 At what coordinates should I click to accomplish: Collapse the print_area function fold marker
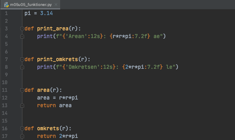point(22,29)
